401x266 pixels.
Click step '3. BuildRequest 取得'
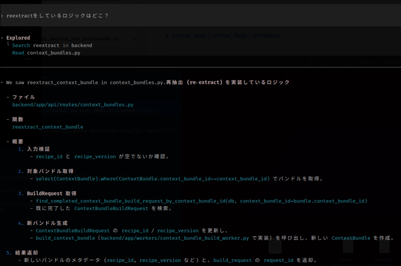47,193
